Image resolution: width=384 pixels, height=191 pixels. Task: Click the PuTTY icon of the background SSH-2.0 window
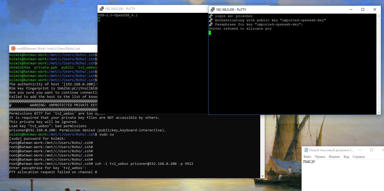pos(101,9)
